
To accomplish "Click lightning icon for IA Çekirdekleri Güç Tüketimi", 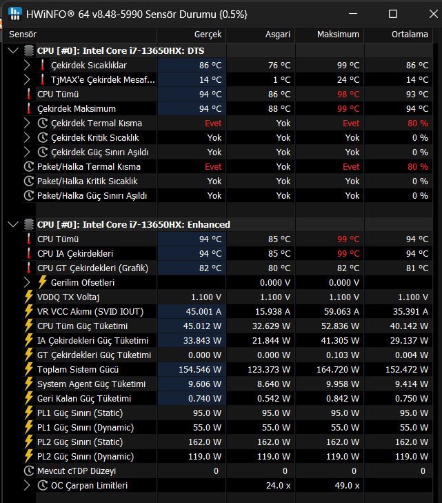I will coord(29,340).
